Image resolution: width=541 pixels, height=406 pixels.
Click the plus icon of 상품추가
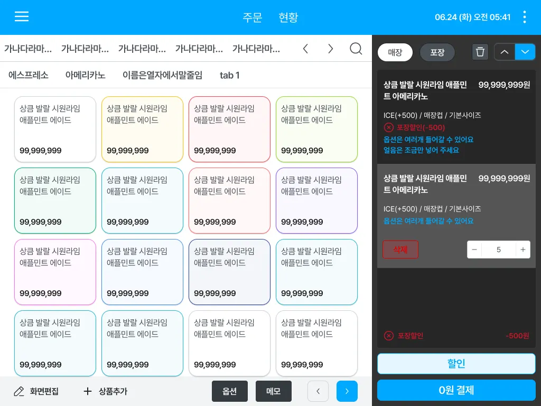click(88, 391)
